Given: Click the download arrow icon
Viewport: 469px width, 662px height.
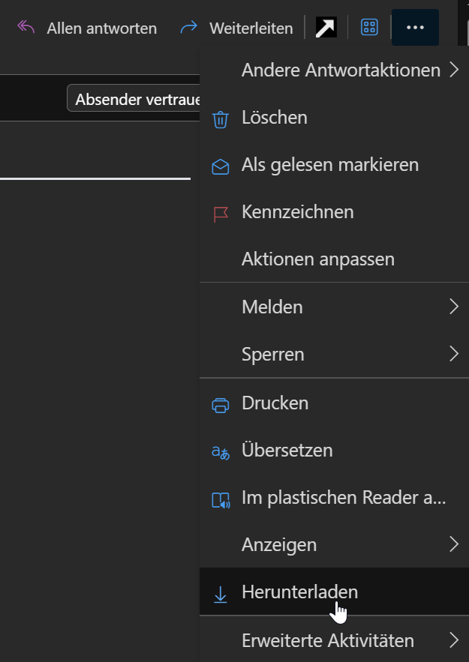Looking at the screenshot, I should pyautogui.click(x=220, y=593).
